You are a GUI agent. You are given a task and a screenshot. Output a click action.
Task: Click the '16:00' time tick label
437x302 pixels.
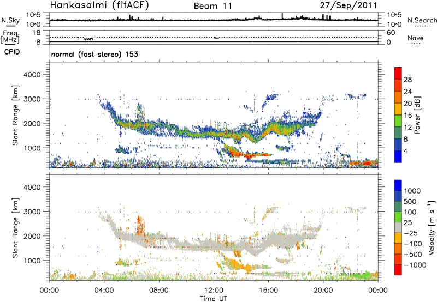point(268,291)
